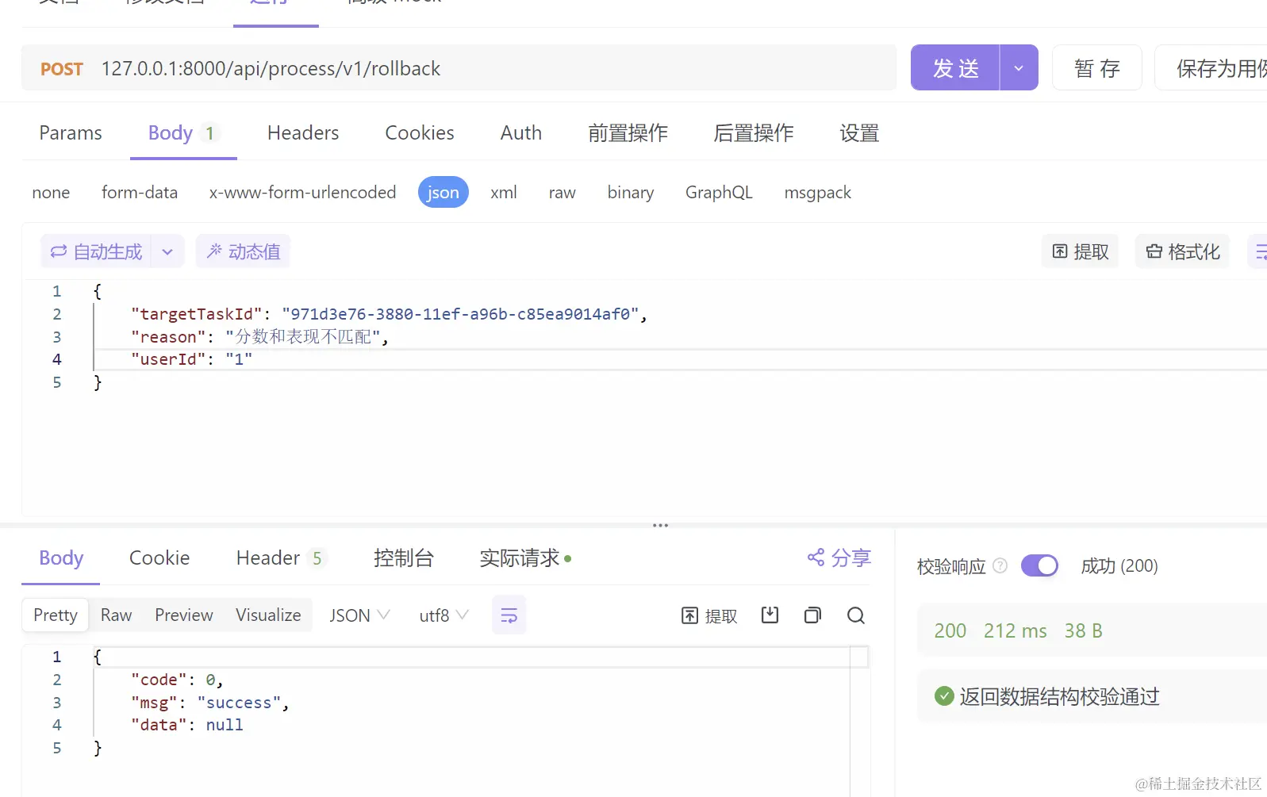Open the send button dropdown arrow
The height and width of the screenshot is (797, 1267).
[1019, 68]
